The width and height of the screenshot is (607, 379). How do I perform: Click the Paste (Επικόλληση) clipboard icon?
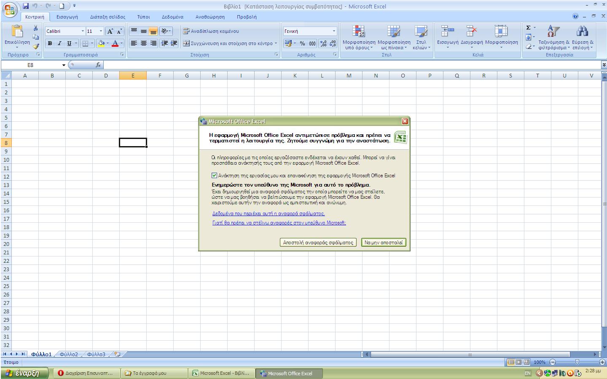tap(17, 32)
